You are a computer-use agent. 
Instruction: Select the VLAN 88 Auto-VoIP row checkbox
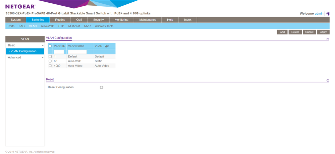click(50, 61)
